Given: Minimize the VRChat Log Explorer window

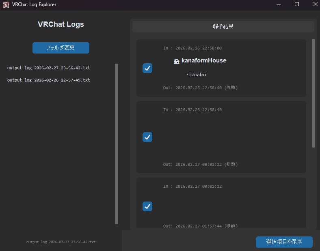Looking at the screenshot, I should click(x=279, y=4).
